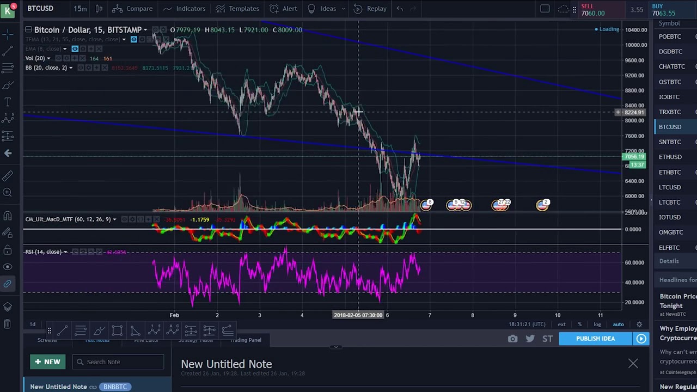Click the trash remove drawings icon
Screen dimensions: 697x392
[x=8, y=324]
